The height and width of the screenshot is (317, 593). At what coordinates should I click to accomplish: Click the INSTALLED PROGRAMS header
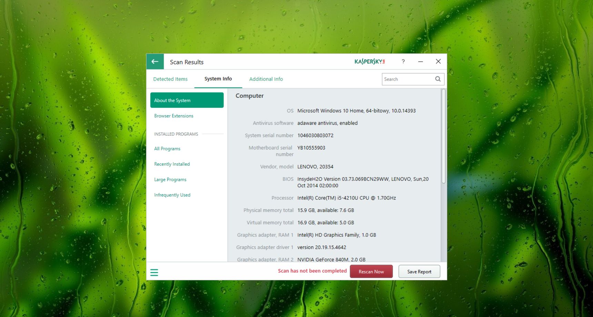[x=176, y=134]
